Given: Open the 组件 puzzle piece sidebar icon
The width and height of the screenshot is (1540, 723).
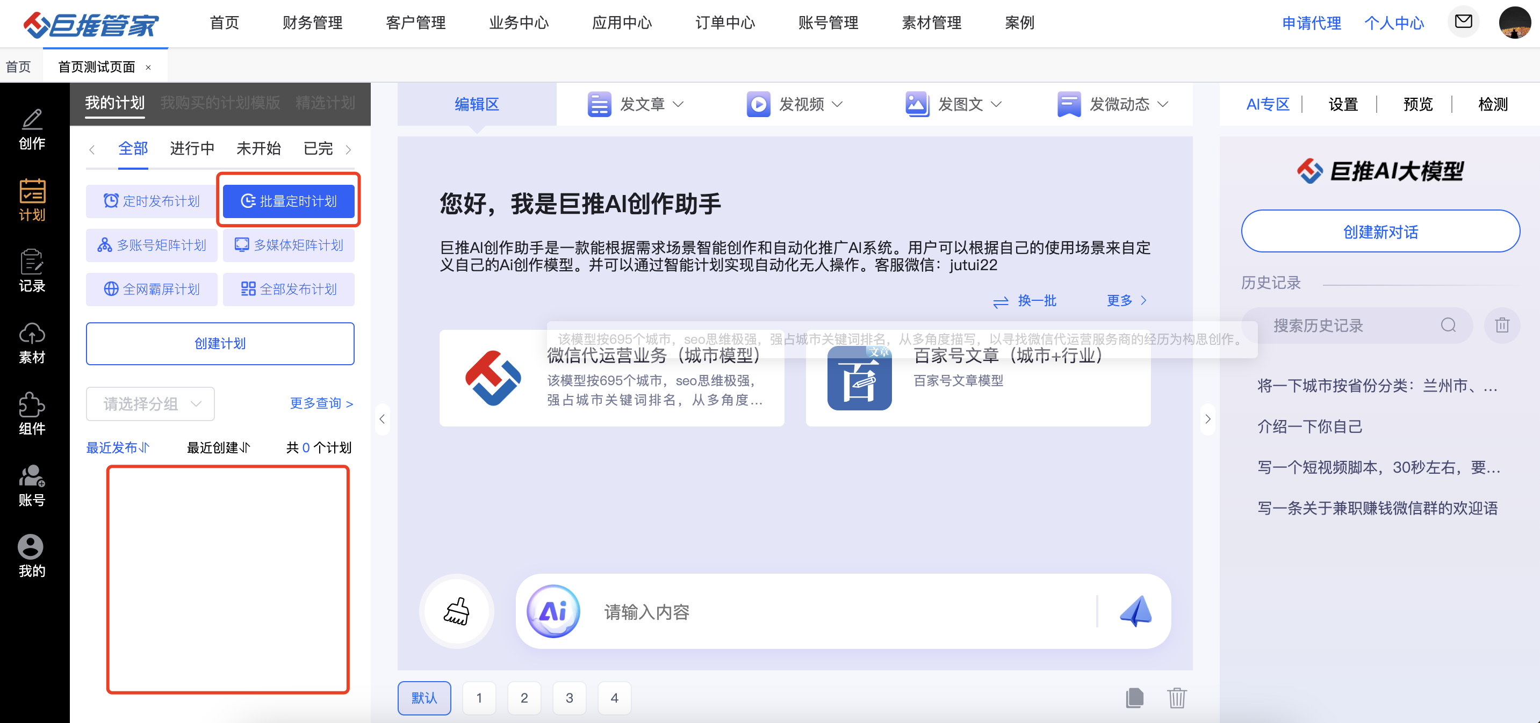Looking at the screenshot, I should pyautogui.click(x=32, y=414).
